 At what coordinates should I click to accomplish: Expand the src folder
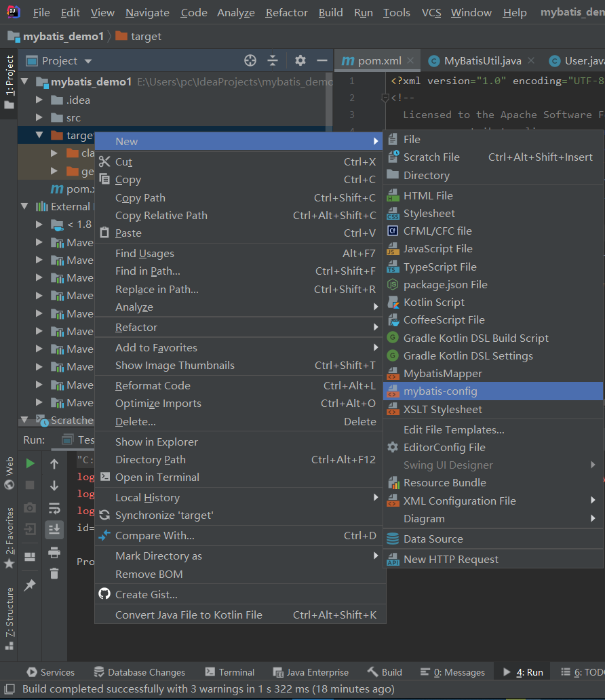pos(39,117)
